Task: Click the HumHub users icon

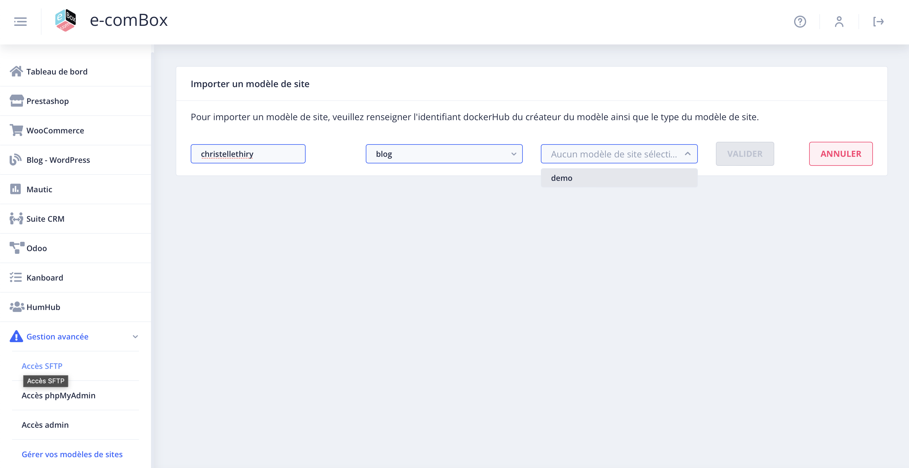Action: coord(16,307)
